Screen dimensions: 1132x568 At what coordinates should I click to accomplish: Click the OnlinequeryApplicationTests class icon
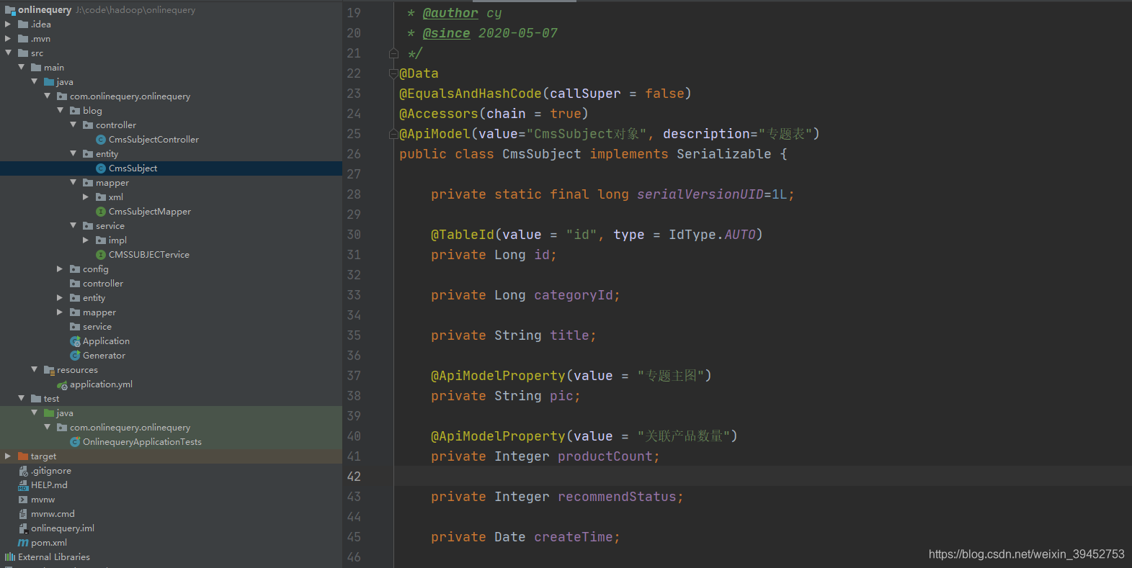click(x=75, y=442)
